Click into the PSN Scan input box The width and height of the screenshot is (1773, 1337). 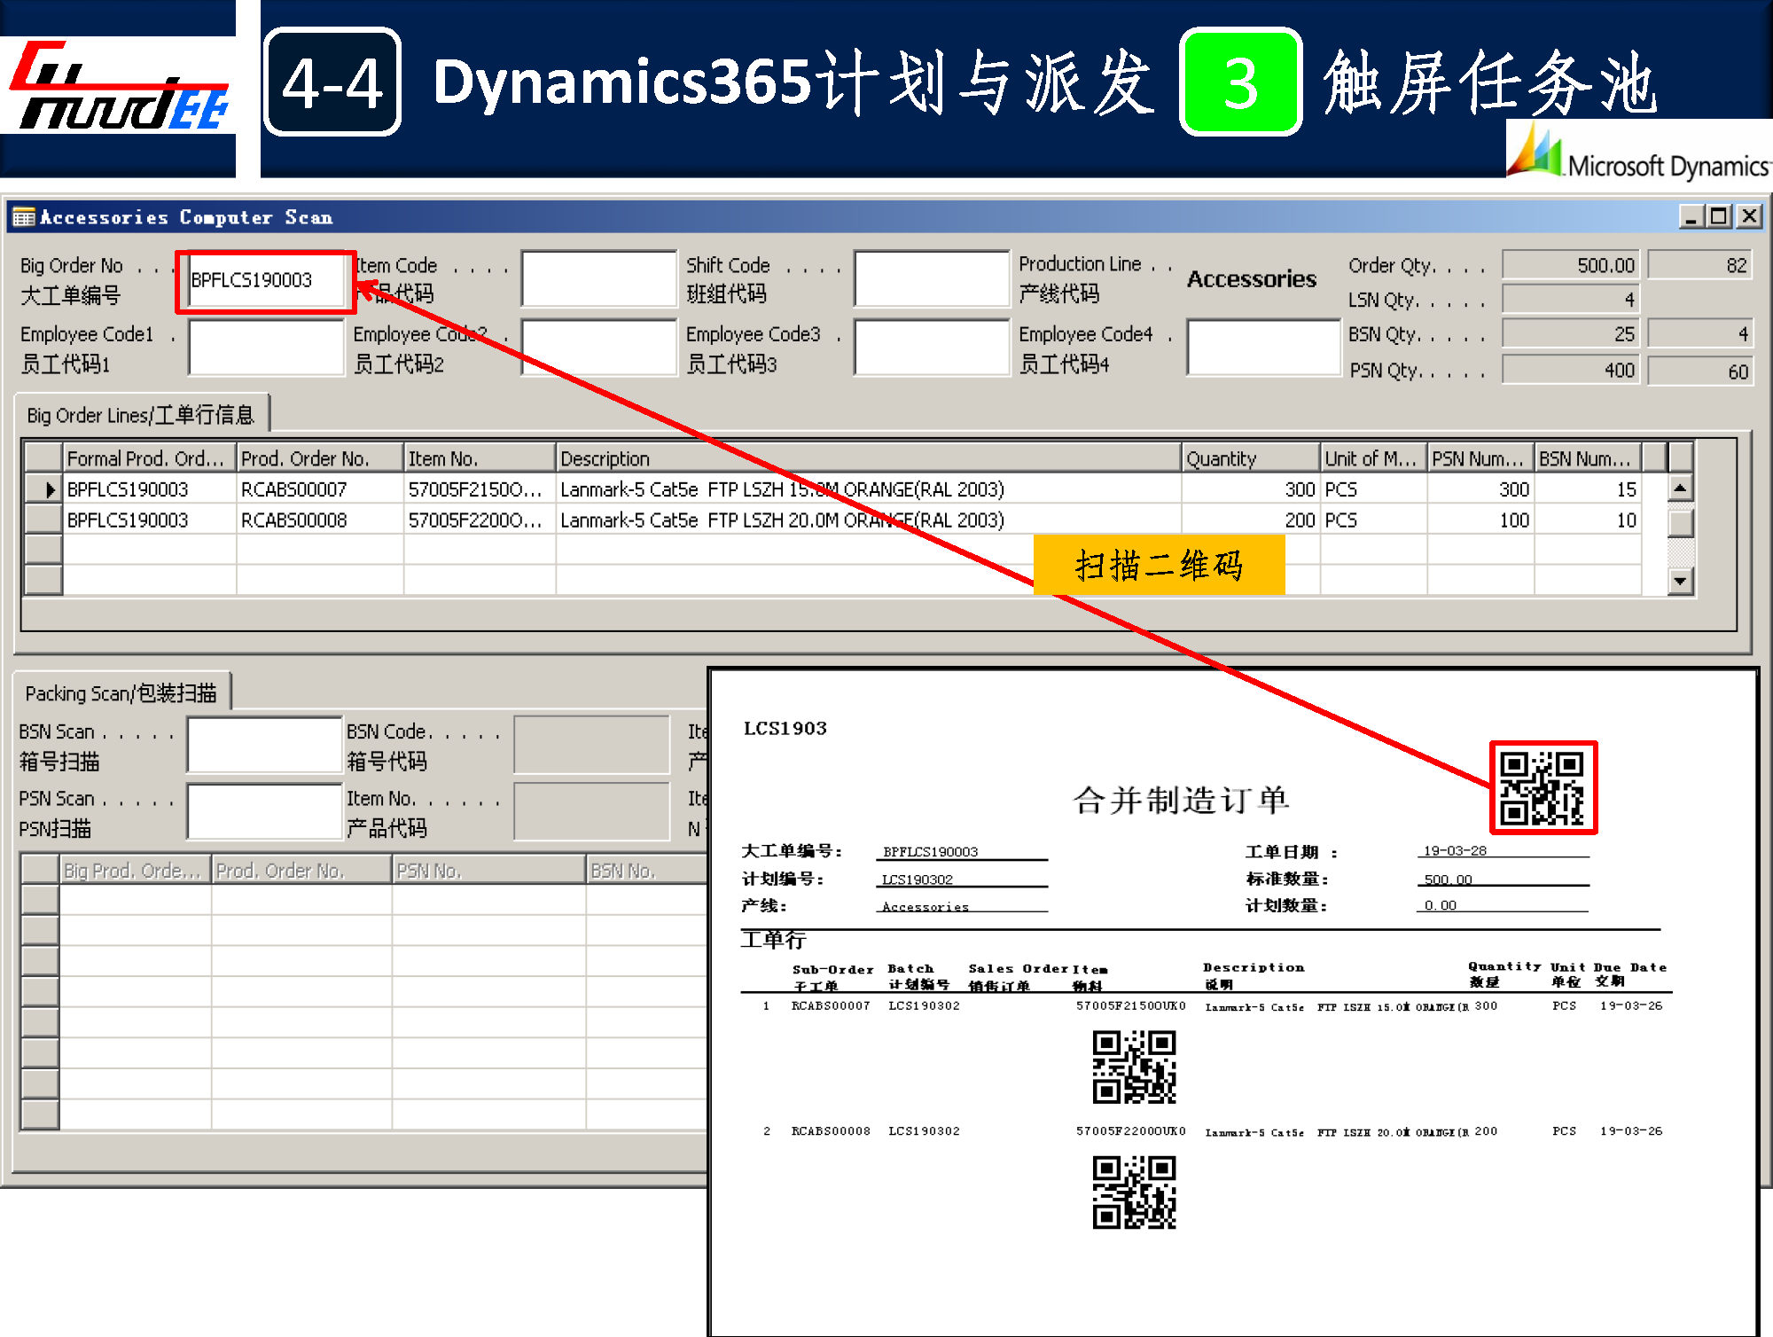265,811
